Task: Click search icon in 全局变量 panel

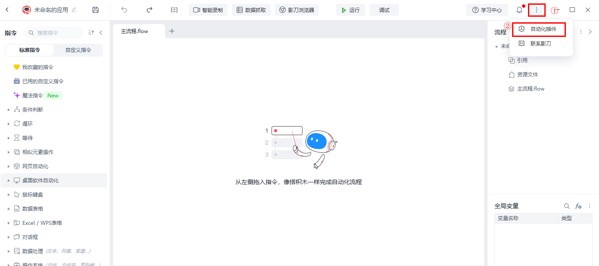Action: point(567,206)
